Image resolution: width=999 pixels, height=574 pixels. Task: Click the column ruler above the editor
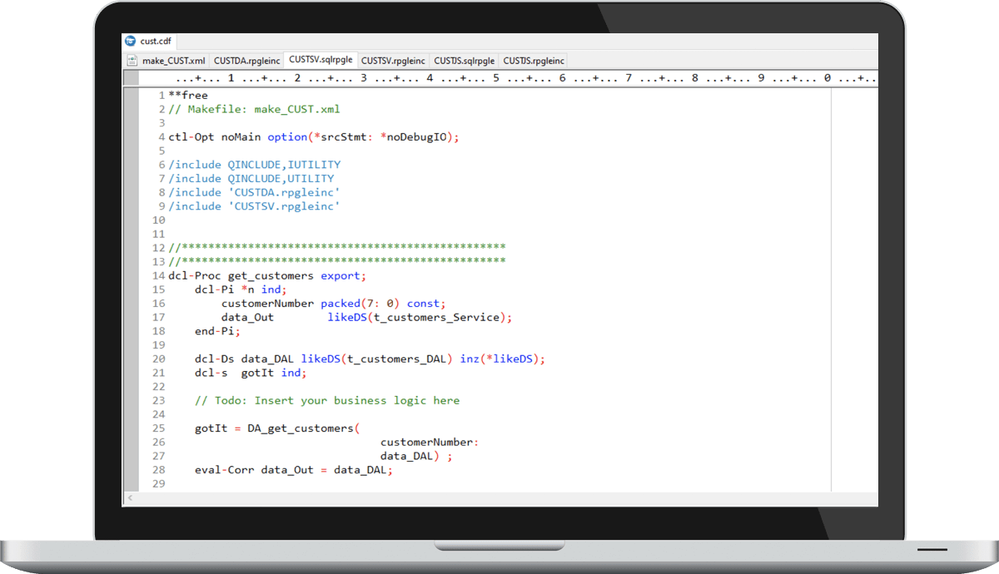click(x=499, y=78)
